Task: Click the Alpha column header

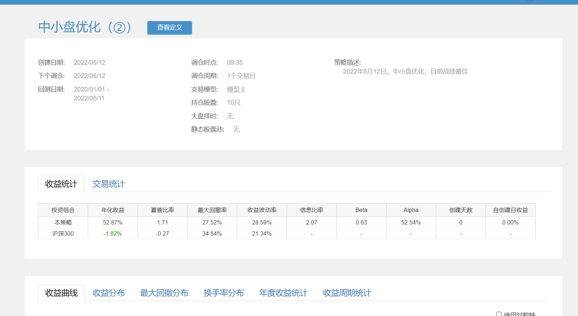Action: pos(411,210)
